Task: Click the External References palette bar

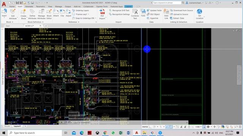Action: coord(3,76)
